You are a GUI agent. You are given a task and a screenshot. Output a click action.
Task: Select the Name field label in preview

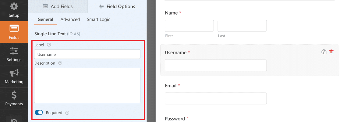[171, 13]
